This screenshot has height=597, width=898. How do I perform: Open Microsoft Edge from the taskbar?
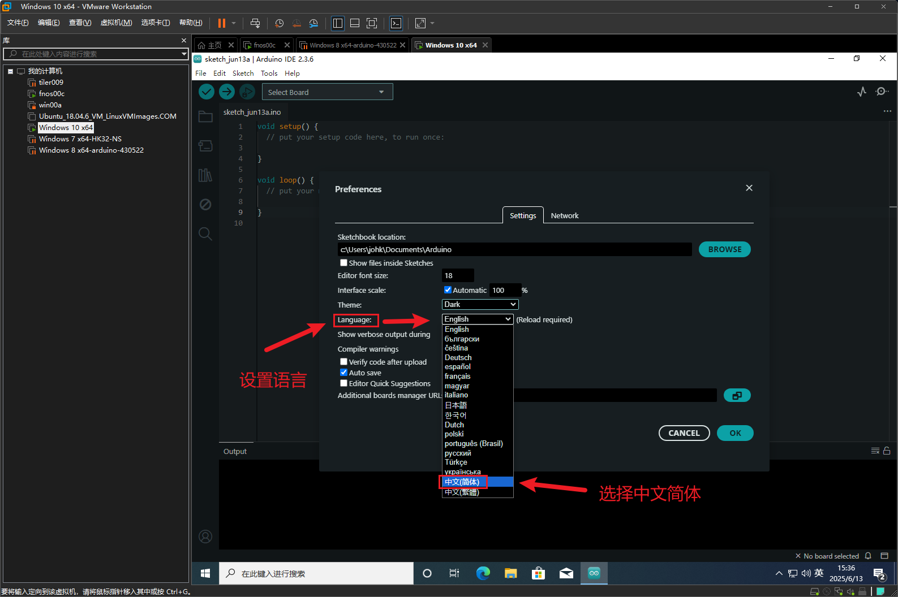(x=483, y=573)
